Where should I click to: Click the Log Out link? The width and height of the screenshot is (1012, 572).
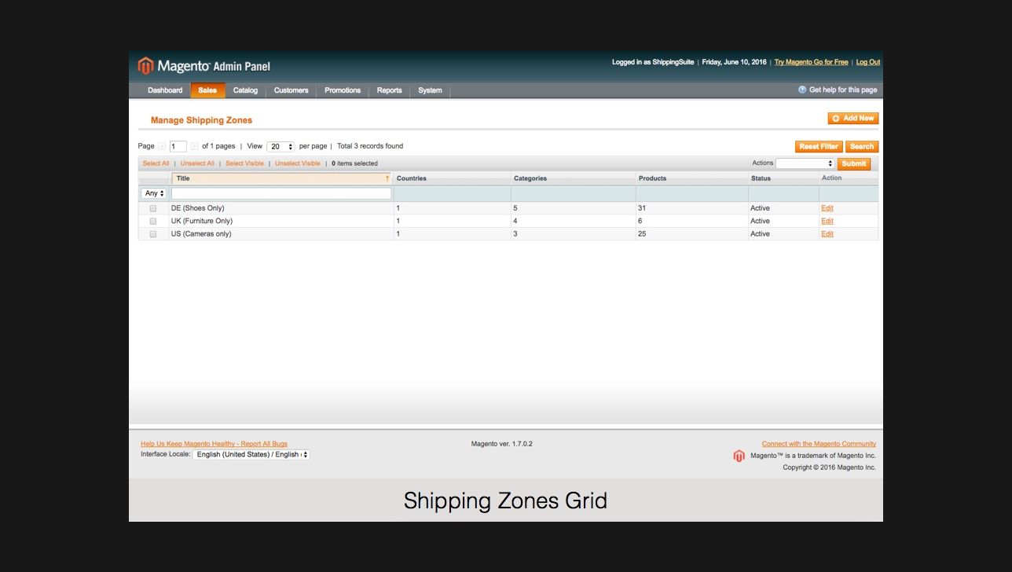[867, 62]
